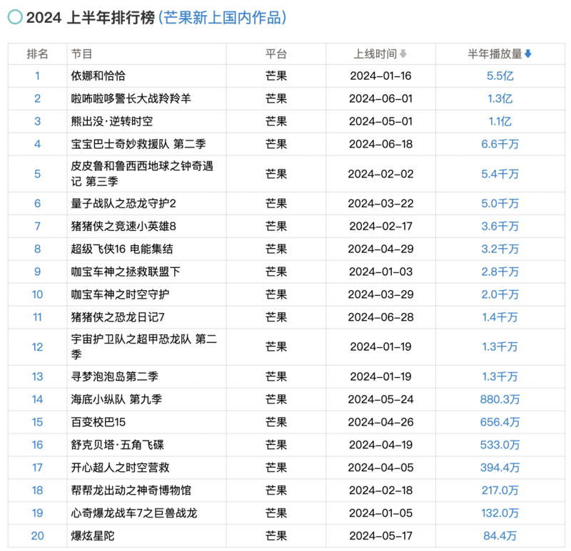Select 心奇爆龙战车7之巨兽战龙 program

tap(134, 513)
